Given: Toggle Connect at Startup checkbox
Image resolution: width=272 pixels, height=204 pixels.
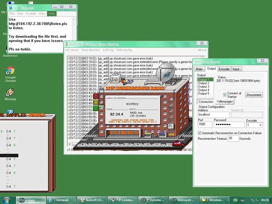Looking at the screenshot, I should tap(225, 95).
